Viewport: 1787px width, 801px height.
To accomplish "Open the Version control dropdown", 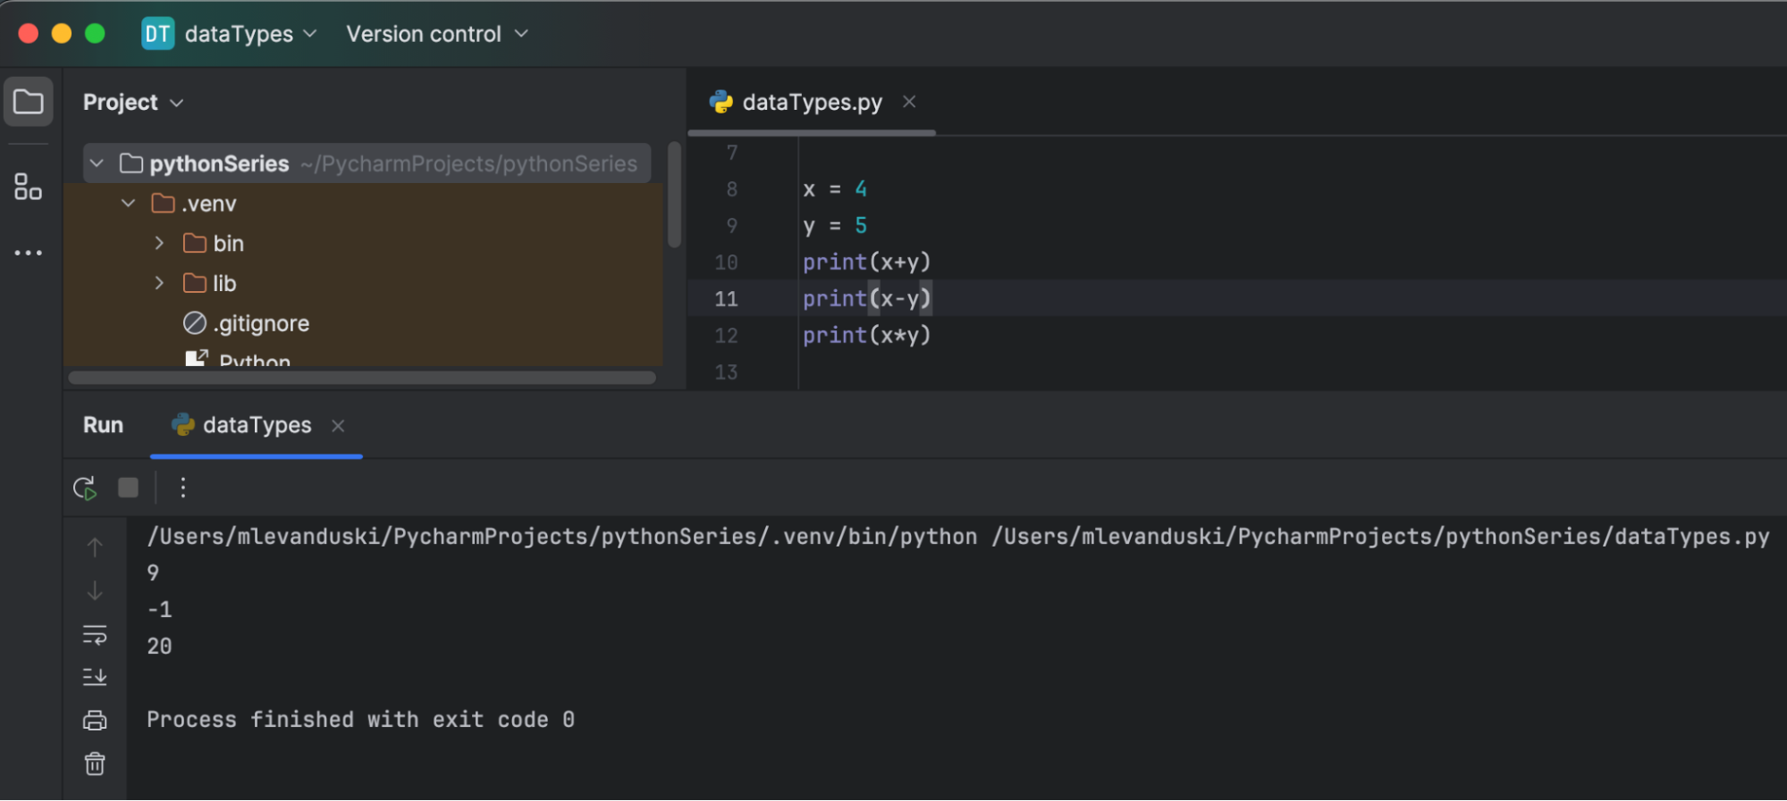I will (437, 34).
